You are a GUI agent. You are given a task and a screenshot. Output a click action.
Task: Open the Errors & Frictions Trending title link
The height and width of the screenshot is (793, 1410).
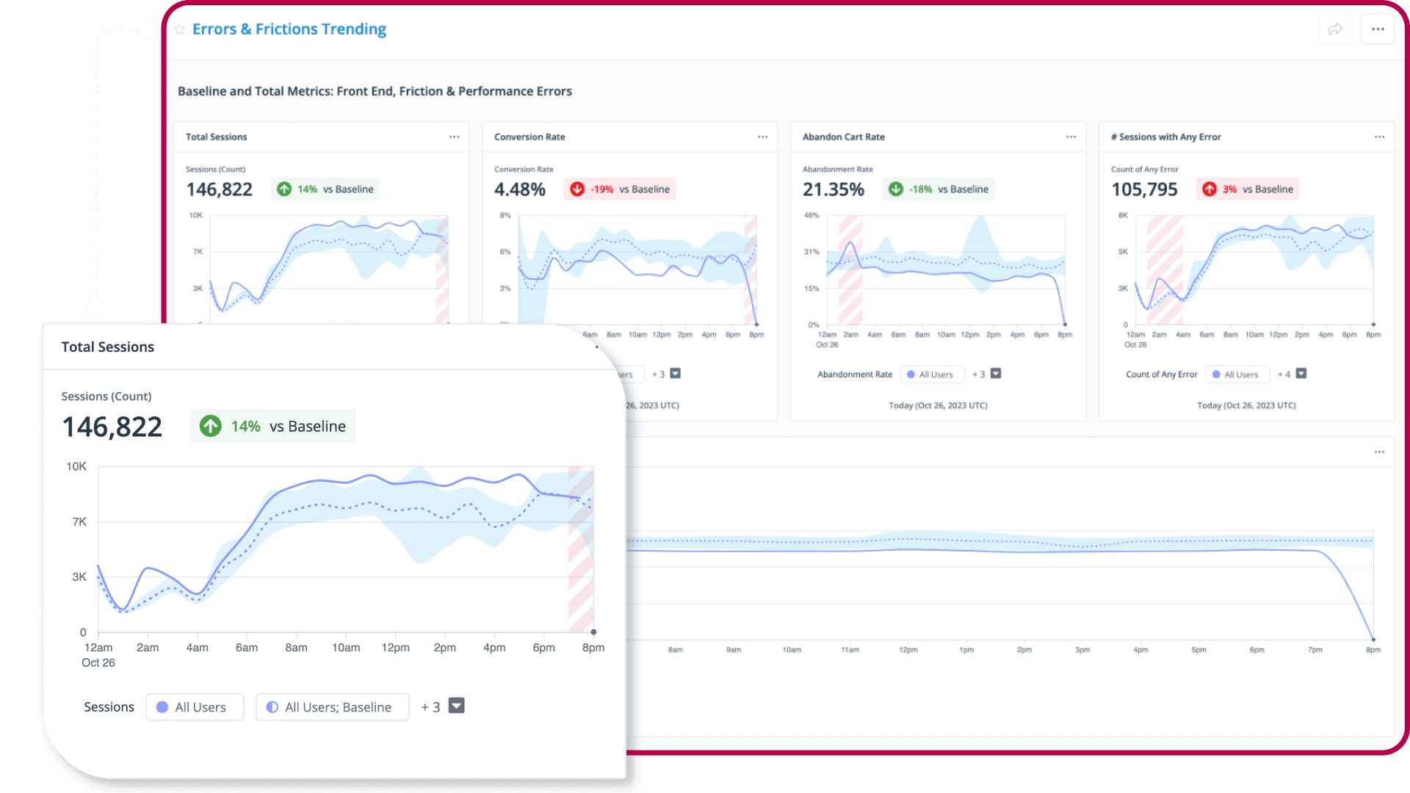[x=289, y=29]
